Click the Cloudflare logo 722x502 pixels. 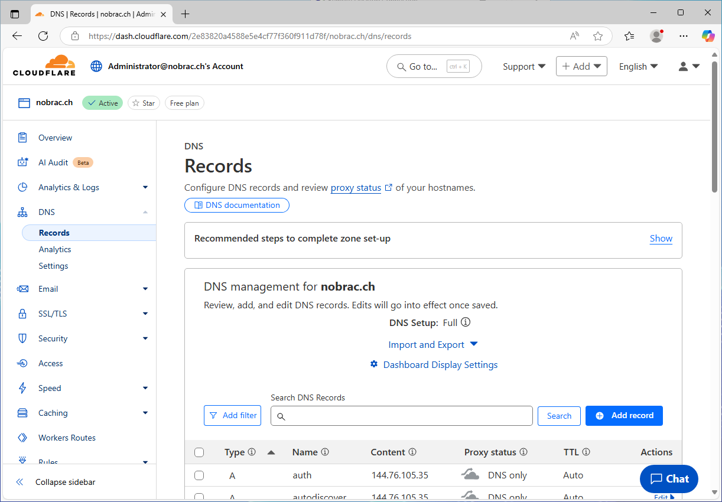click(44, 66)
